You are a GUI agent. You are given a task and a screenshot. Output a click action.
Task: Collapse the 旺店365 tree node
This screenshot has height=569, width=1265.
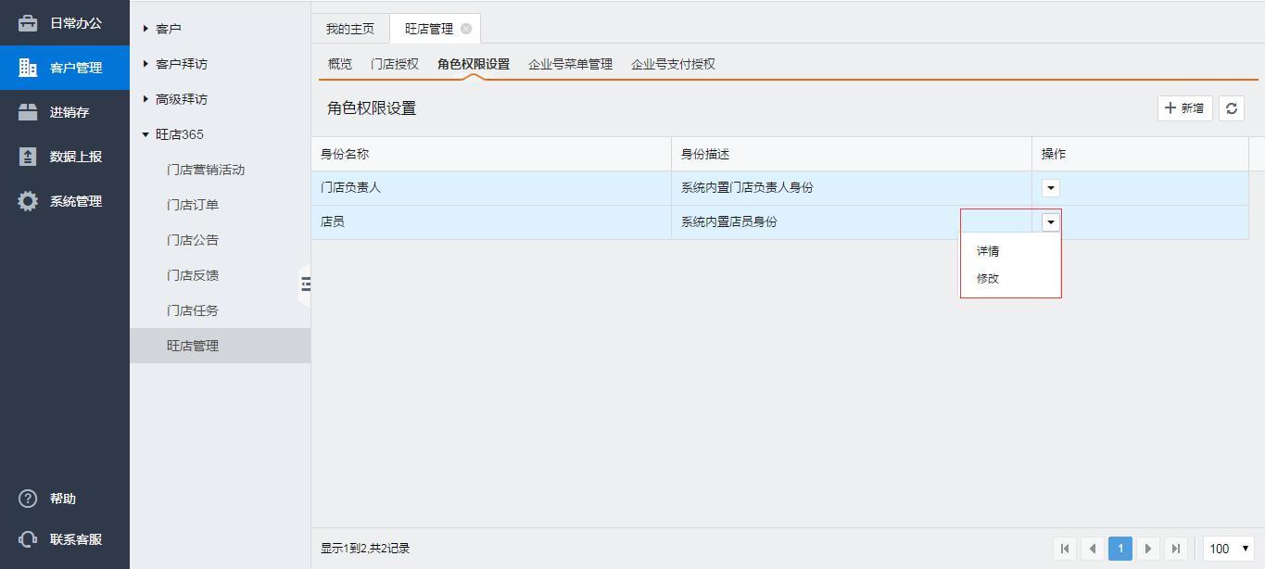[146, 134]
